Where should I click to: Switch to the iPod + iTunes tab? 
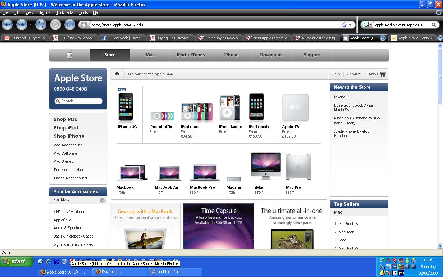click(191, 55)
